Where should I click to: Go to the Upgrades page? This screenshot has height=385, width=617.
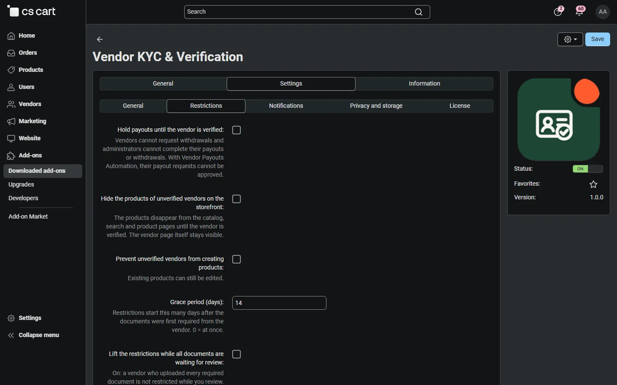[21, 185]
